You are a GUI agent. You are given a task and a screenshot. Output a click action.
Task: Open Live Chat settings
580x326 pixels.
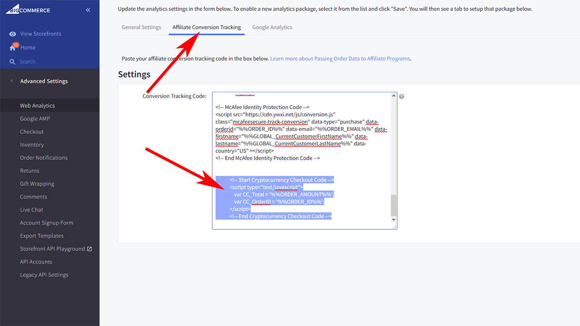pyautogui.click(x=31, y=210)
